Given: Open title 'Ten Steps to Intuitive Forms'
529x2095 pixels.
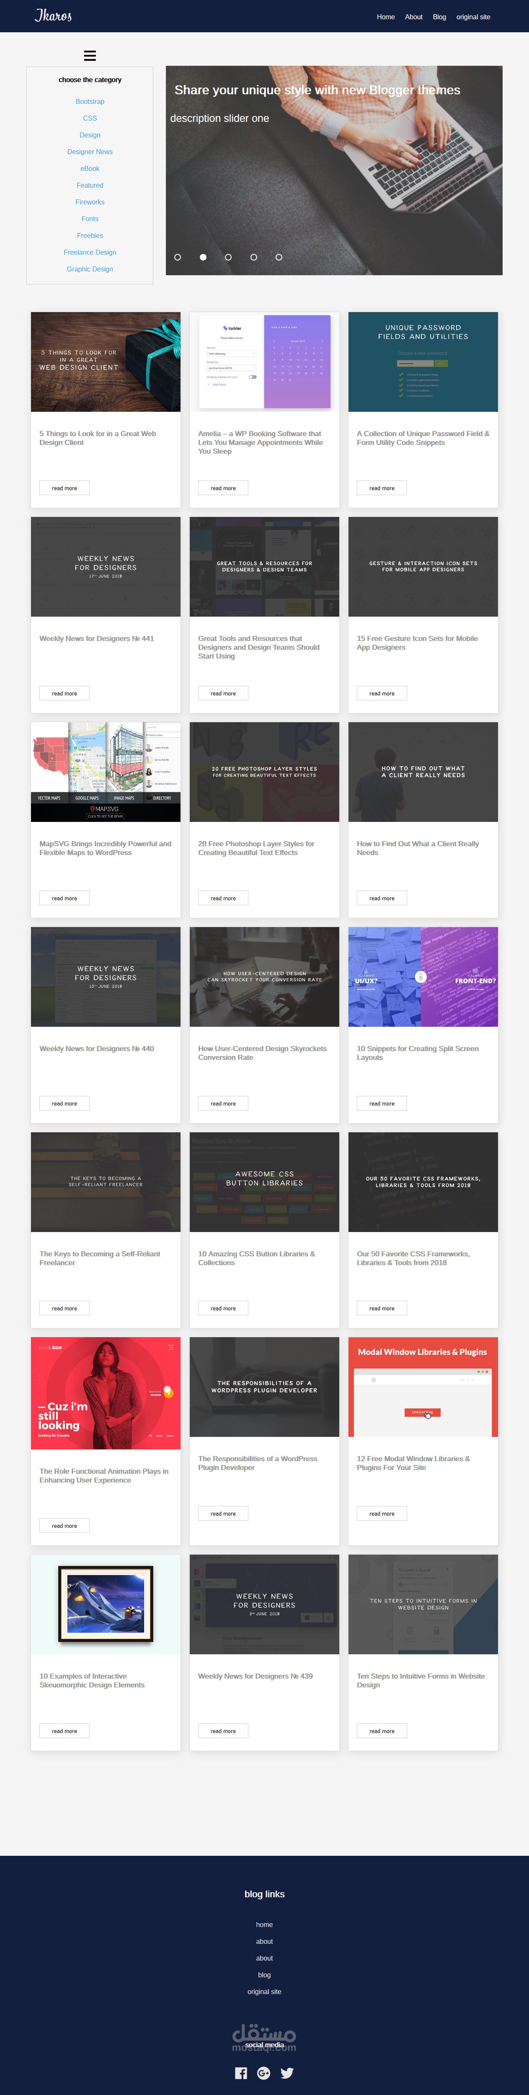Looking at the screenshot, I should 421,1680.
